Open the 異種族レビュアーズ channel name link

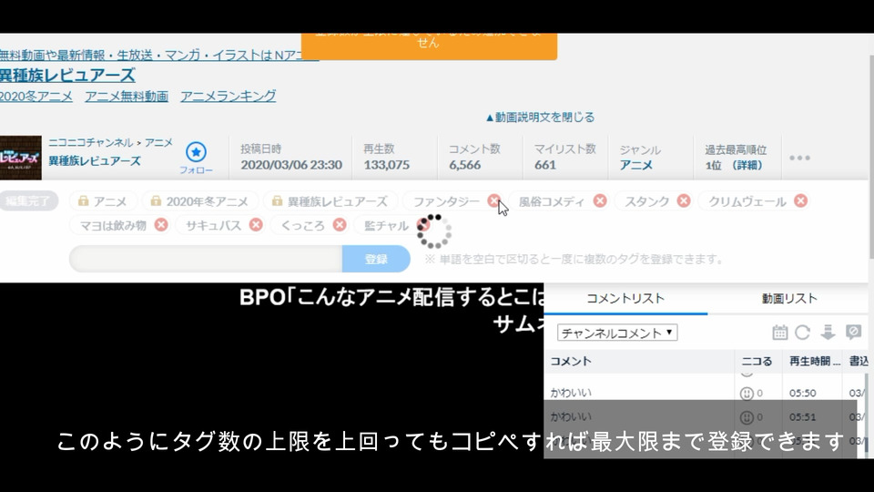tap(94, 161)
